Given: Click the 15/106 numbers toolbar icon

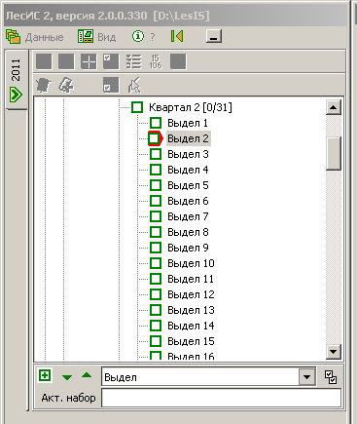Looking at the screenshot, I should tap(156, 61).
